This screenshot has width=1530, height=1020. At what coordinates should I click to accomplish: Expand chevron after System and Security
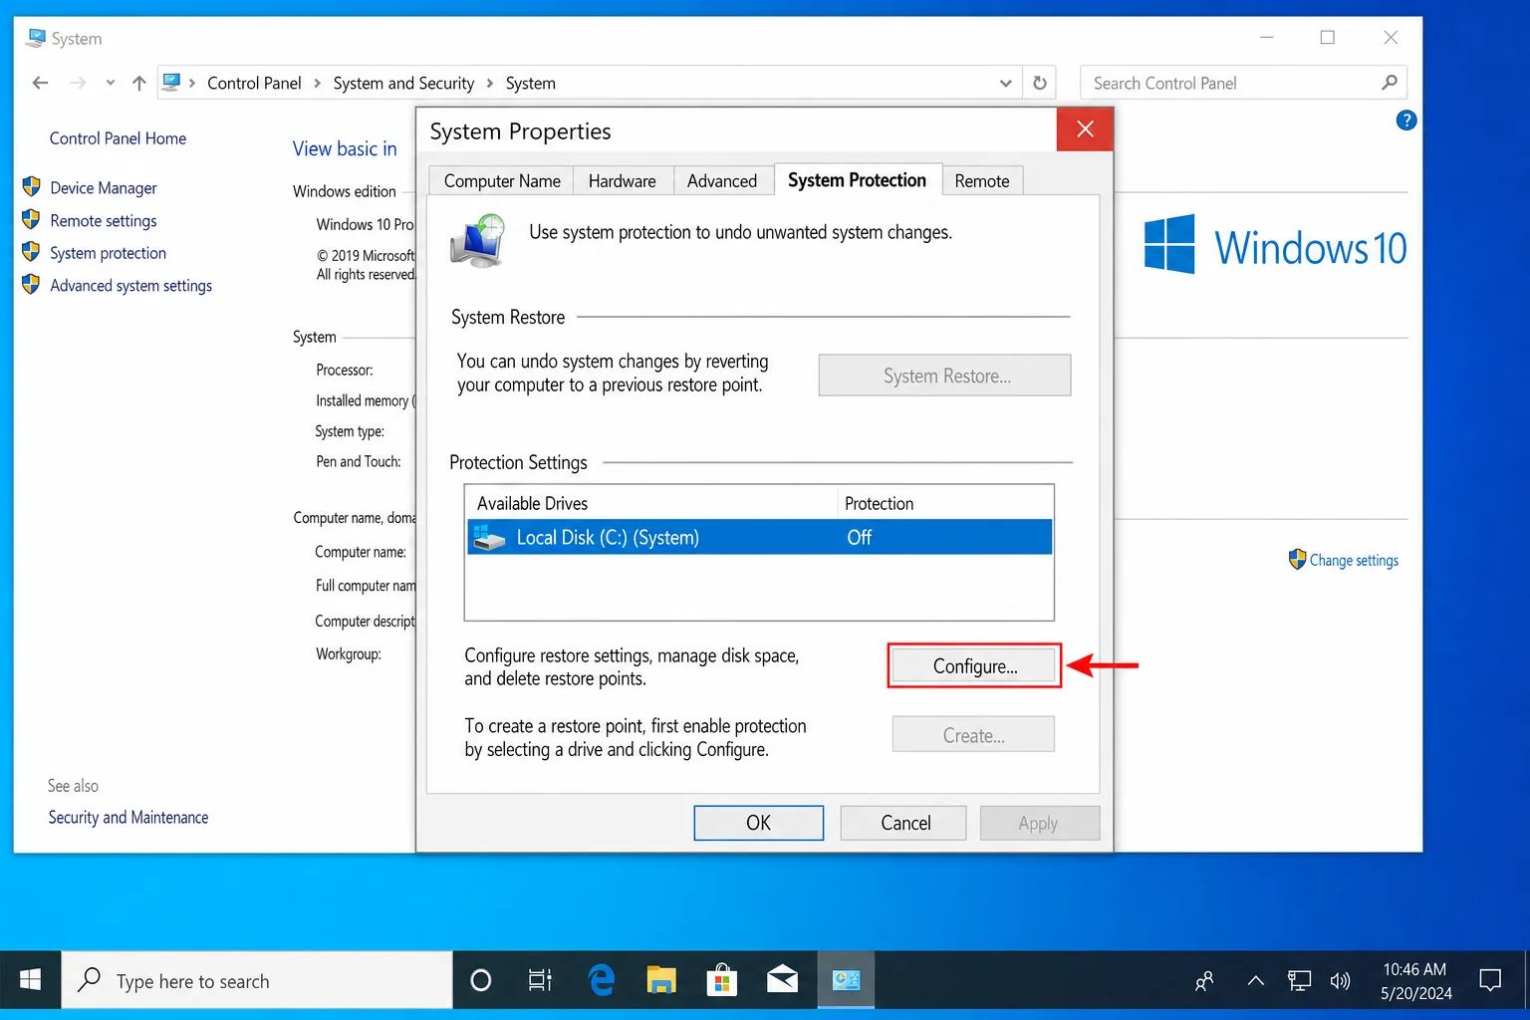click(490, 84)
